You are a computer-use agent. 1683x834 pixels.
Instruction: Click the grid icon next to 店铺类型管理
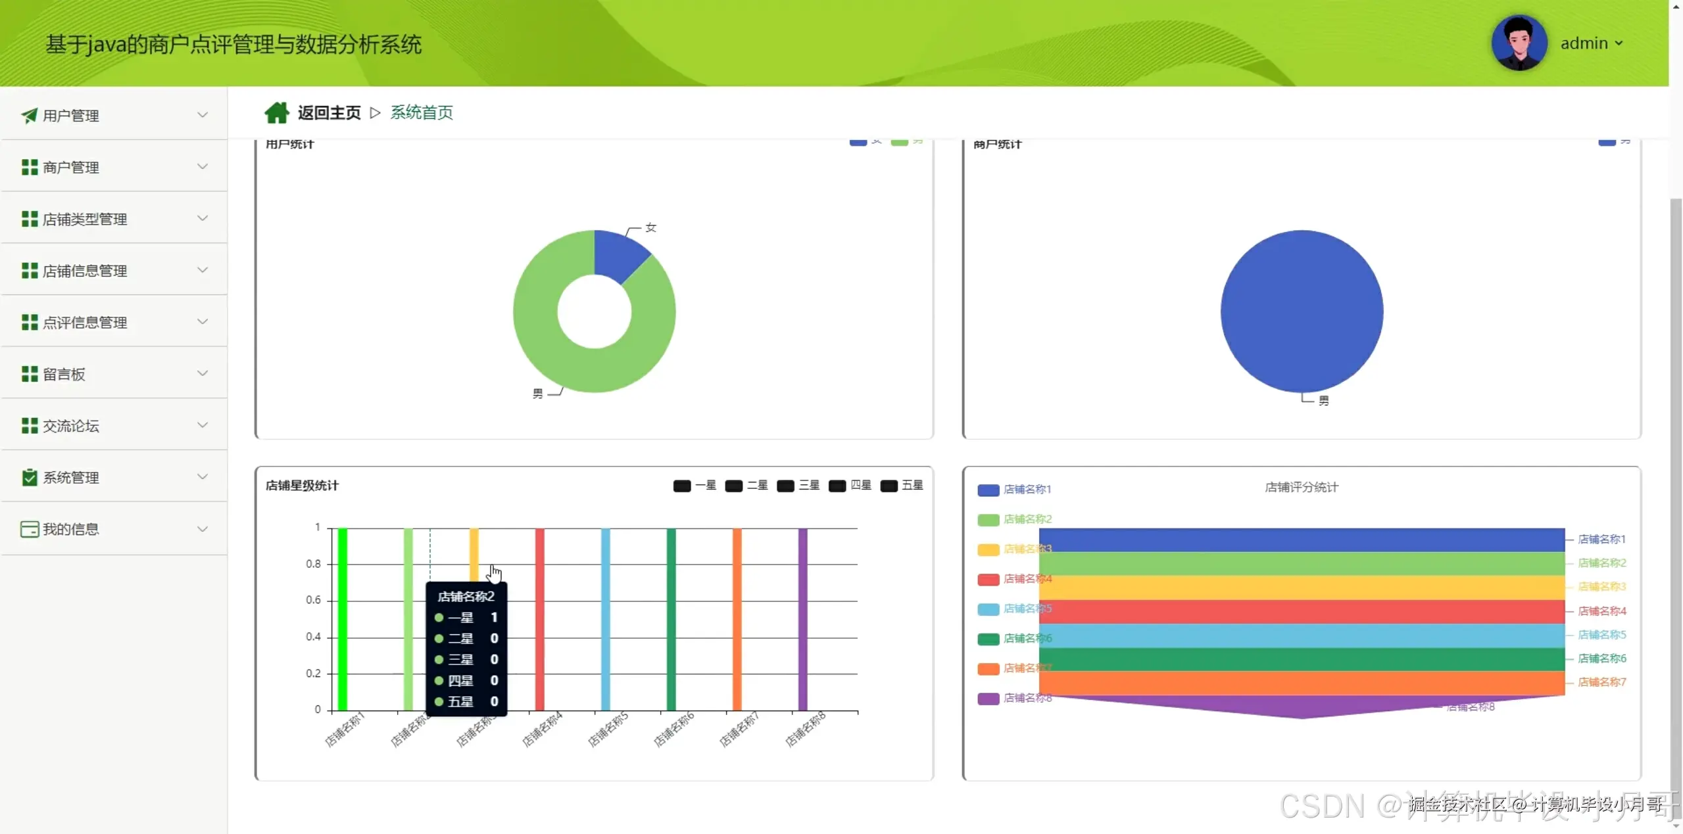pyautogui.click(x=29, y=219)
